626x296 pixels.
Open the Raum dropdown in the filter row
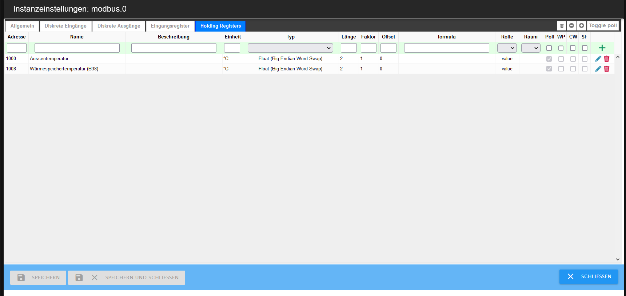(x=531, y=48)
